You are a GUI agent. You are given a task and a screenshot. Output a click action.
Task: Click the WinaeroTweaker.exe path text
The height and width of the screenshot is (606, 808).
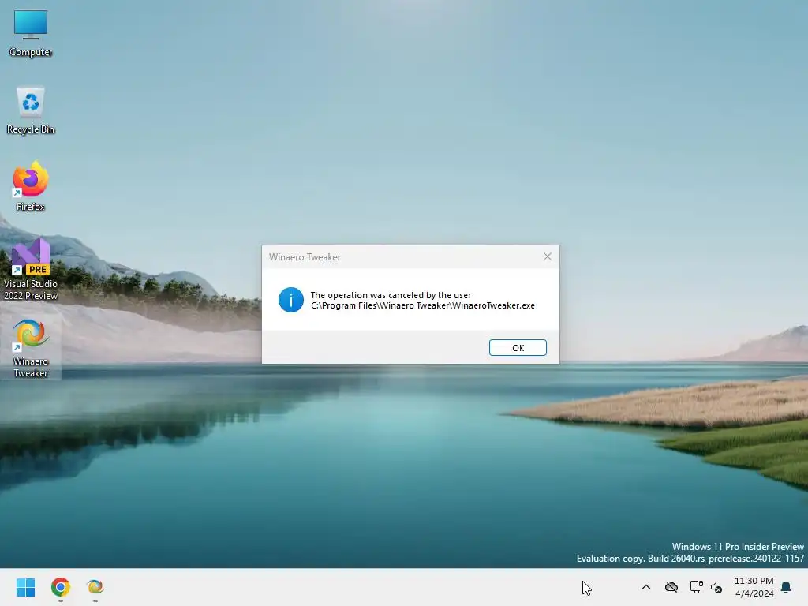423,305
